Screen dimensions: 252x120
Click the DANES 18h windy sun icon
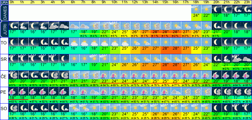[x=196, y=9]
